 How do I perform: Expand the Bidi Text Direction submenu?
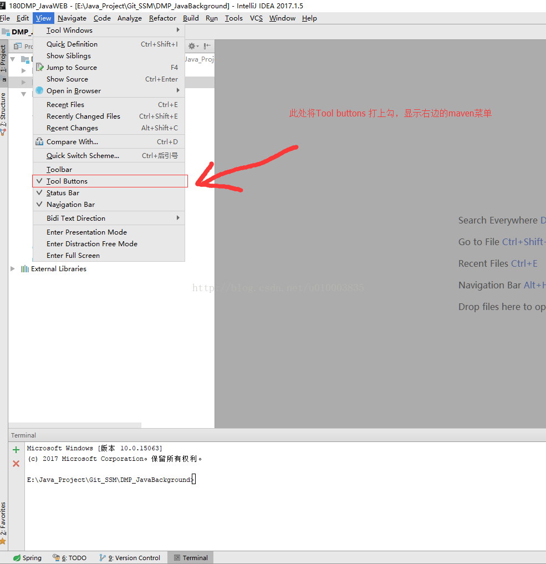[109, 219]
